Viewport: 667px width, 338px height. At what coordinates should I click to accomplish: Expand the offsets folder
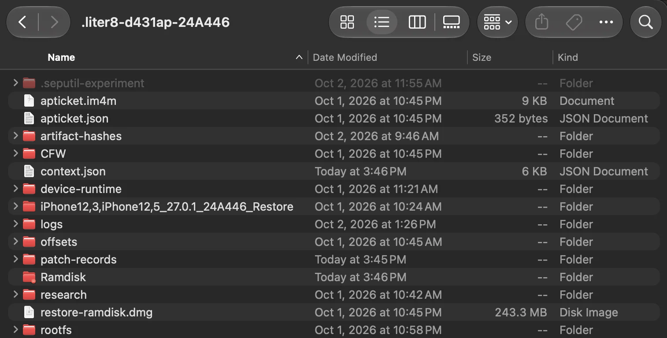coord(16,241)
